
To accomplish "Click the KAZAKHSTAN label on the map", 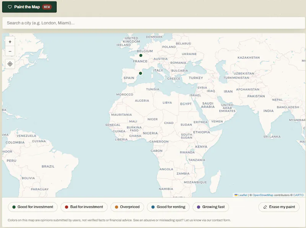I will point(249,58).
